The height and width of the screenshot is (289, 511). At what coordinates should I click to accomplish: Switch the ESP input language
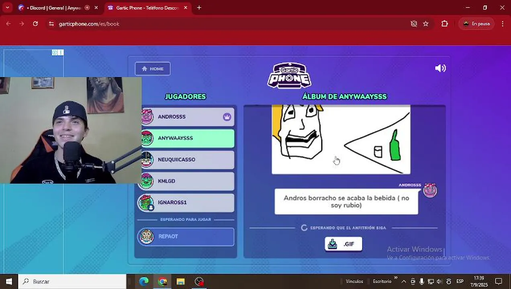(460, 281)
